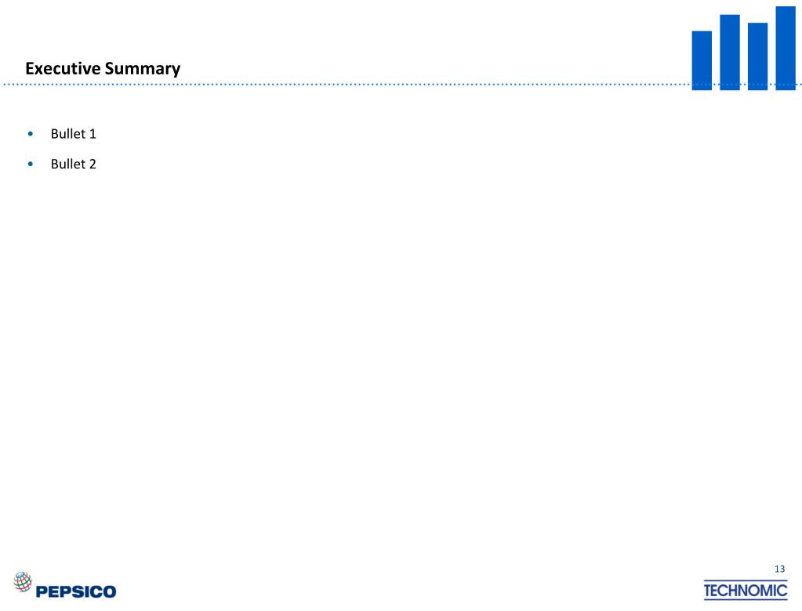Click the shortest leftmost blue bar
The width and height of the screenshot is (802, 611).
(x=702, y=60)
